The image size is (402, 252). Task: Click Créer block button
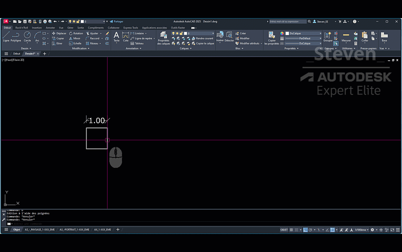241,33
